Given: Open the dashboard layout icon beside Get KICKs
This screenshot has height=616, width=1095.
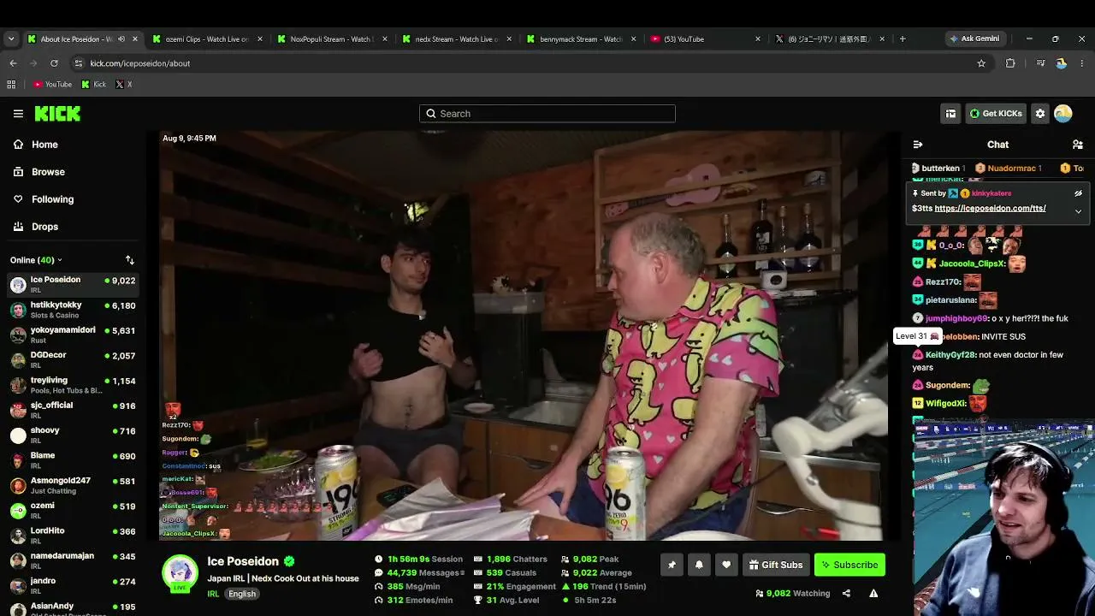Looking at the screenshot, I should [950, 113].
